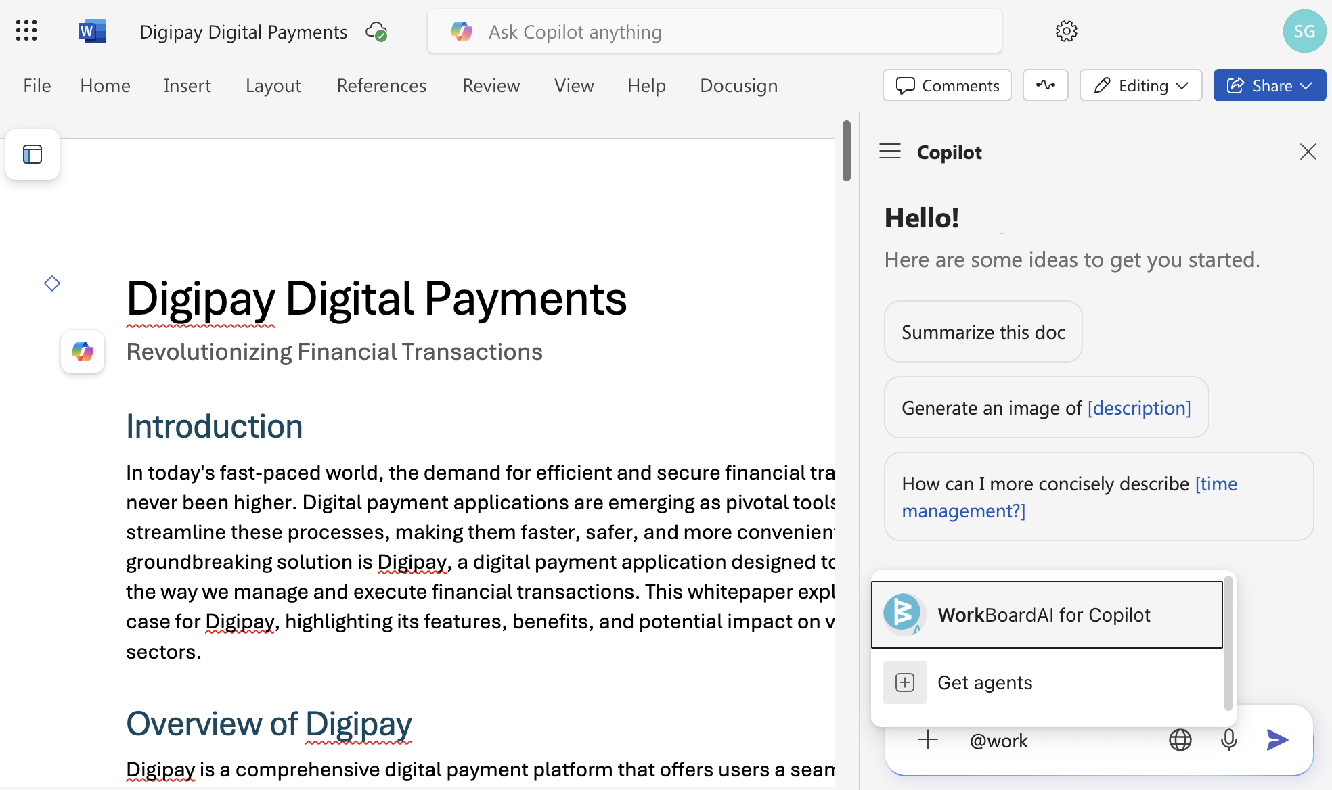Click the document name Digipay Digital Payments in header
Image resolution: width=1332 pixels, height=790 pixels.
(x=243, y=32)
